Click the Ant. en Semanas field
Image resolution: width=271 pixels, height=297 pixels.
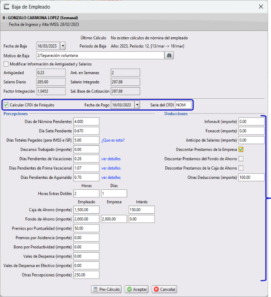(125, 73)
